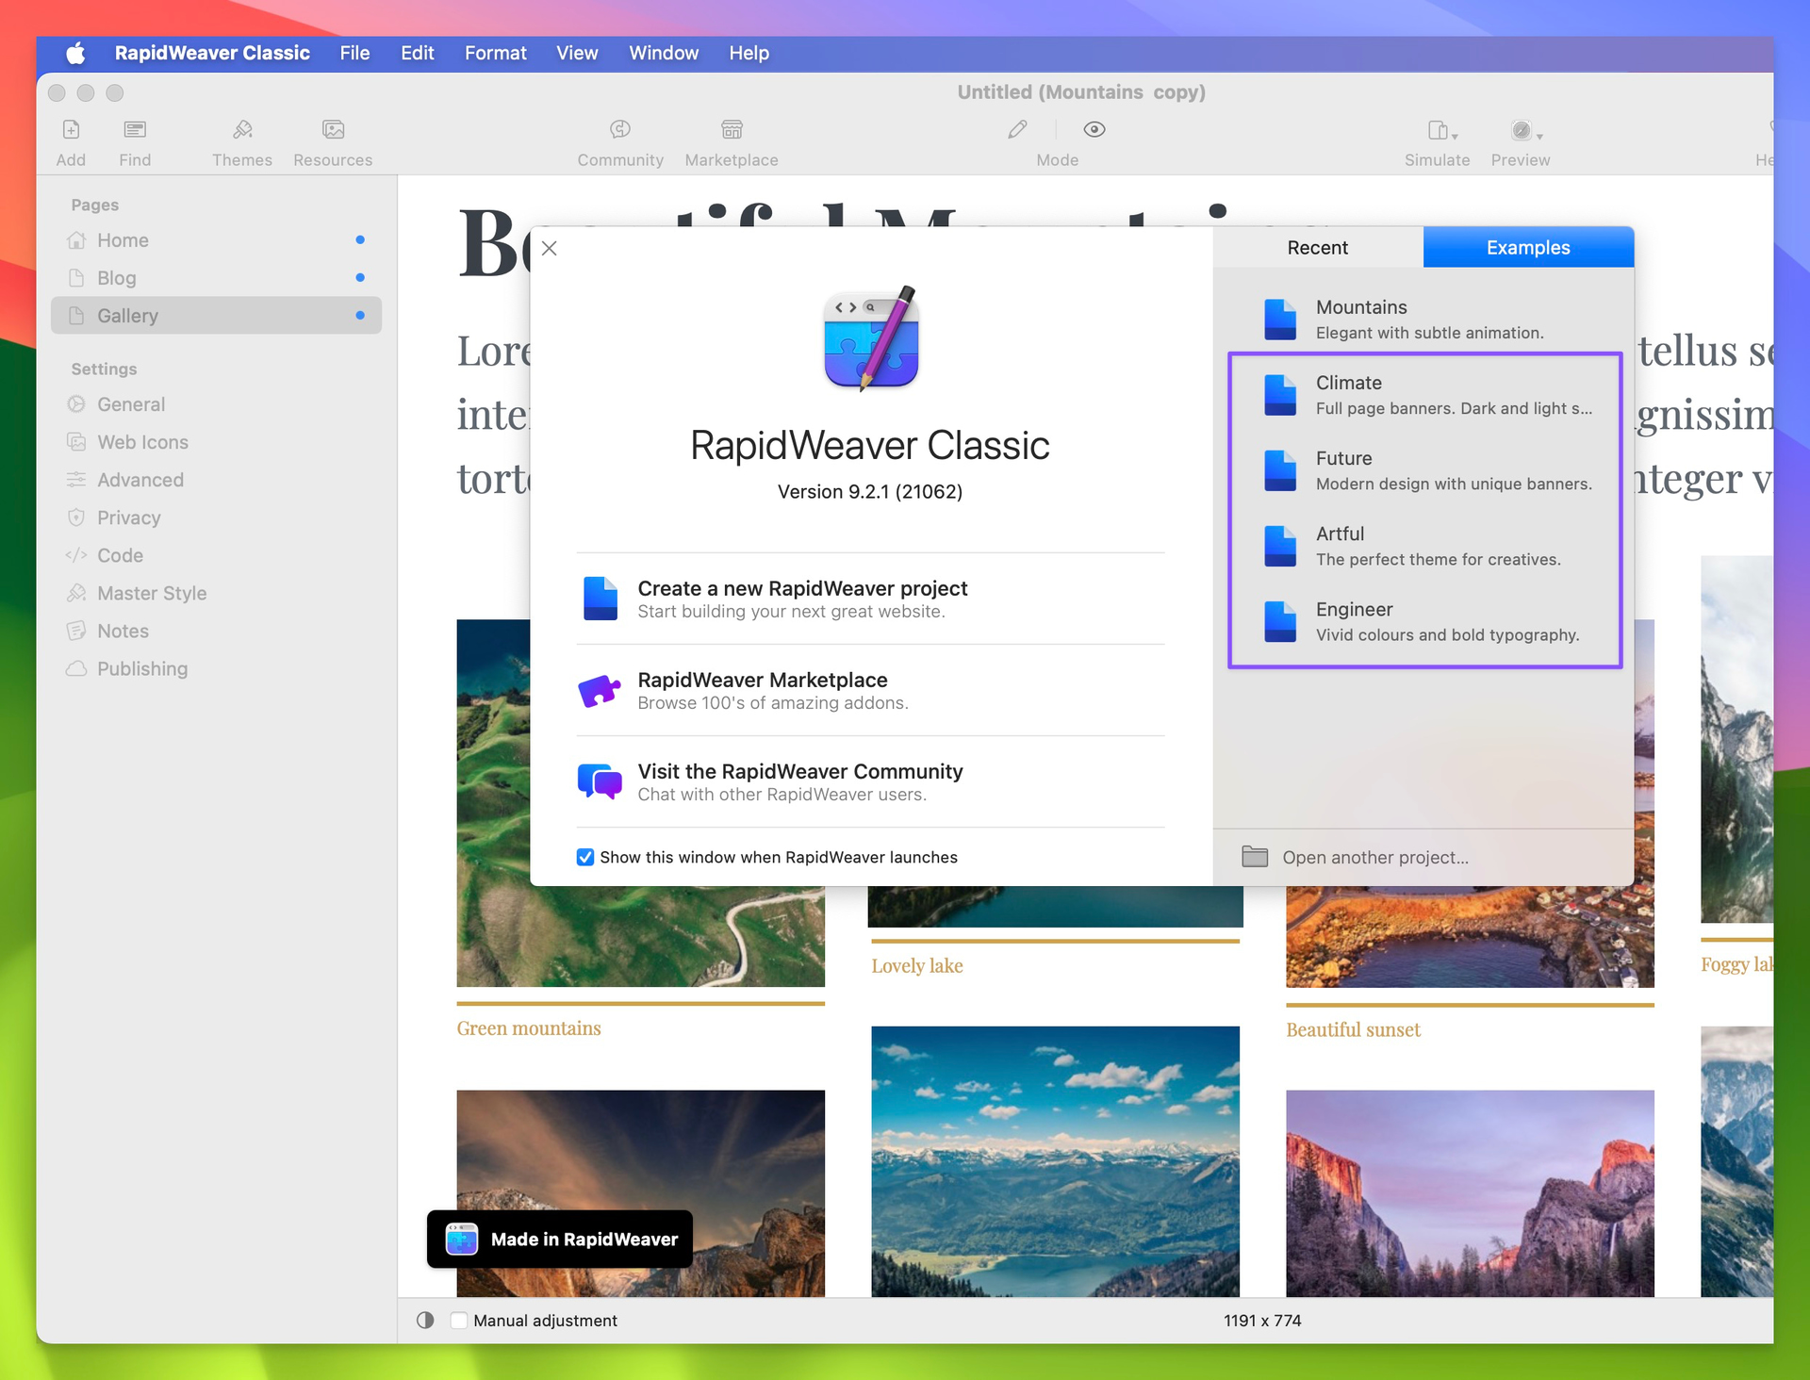The image size is (1810, 1380).
Task: Click Create a new RapidWeaver project
Action: [x=801, y=599]
